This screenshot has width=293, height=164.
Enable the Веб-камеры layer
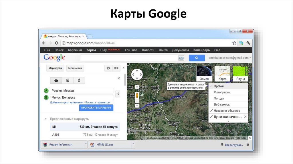pos(228,105)
